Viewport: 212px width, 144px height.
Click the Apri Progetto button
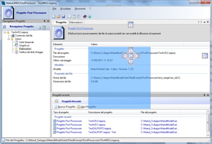(87, 107)
